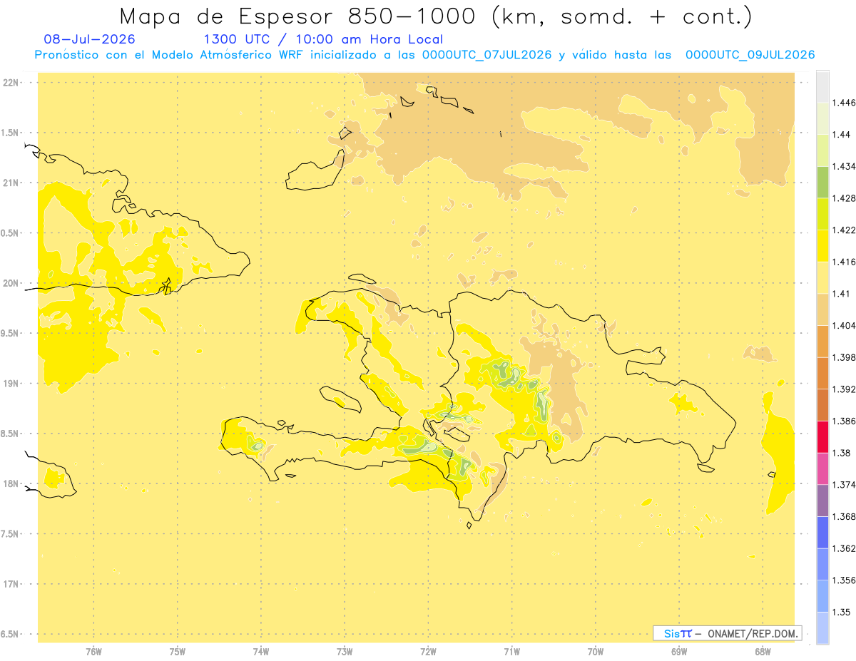Select the pale yellow 1.41–1.416 legend swatch
The width and height of the screenshot is (856, 661).
click(x=822, y=278)
